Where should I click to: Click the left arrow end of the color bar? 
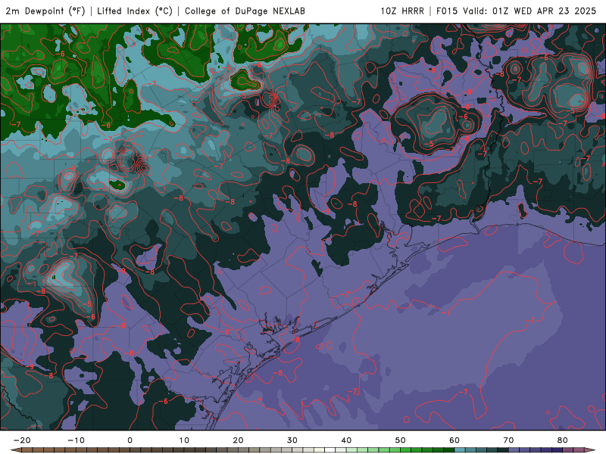(x=15, y=450)
